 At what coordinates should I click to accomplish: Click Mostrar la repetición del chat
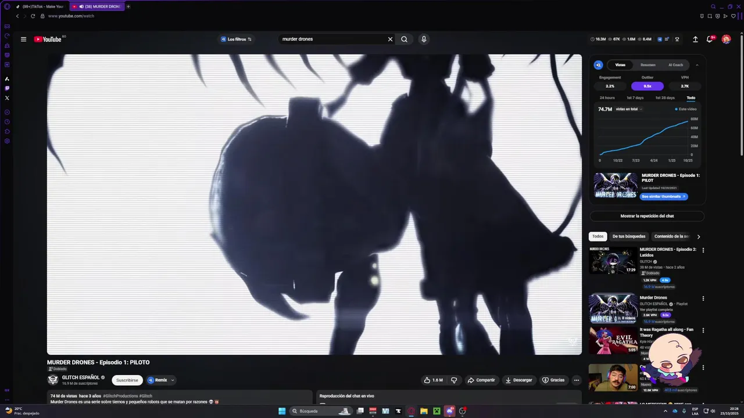(647, 216)
